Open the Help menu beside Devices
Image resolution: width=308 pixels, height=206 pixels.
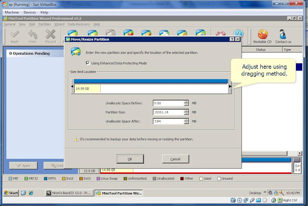[x=44, y=12]
